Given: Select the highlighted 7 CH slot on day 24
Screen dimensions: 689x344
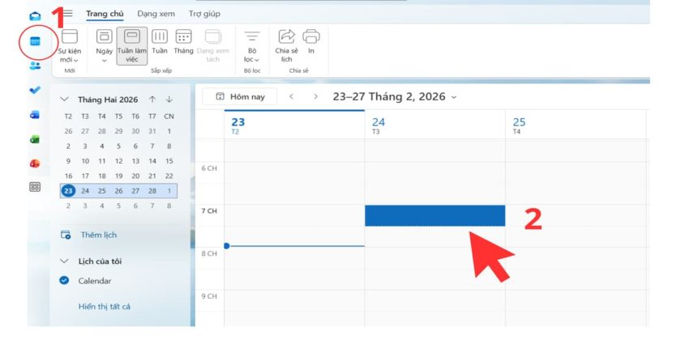Looking at the screenshot, I should coord(435,215).
